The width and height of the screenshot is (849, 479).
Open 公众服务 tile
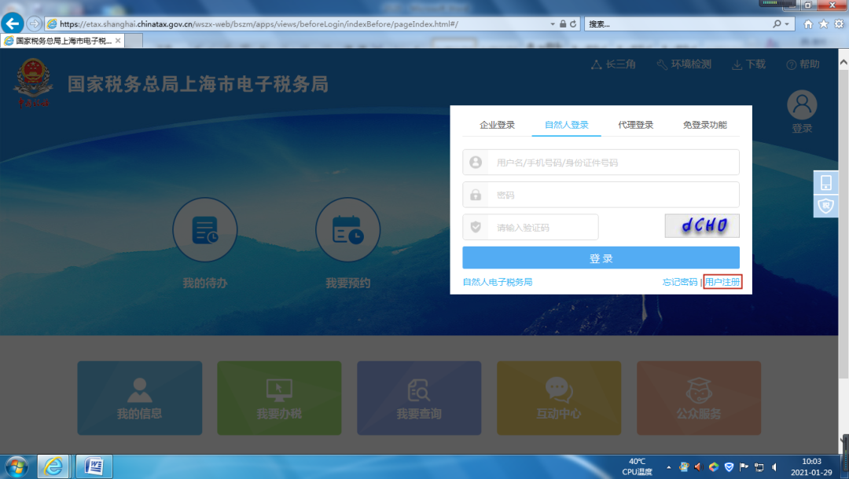699,398
